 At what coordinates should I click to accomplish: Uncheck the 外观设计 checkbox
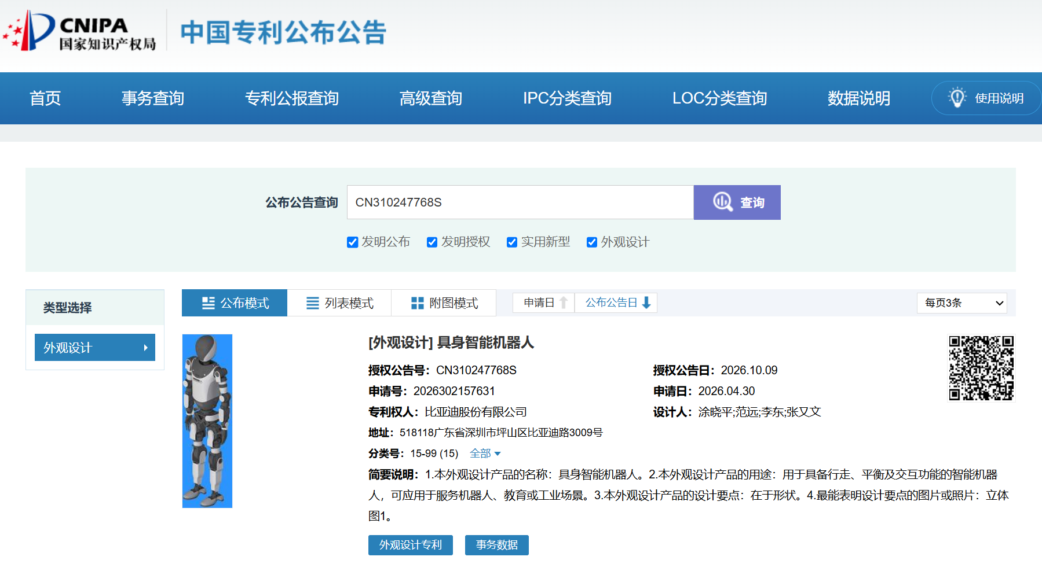pos(592,242)
